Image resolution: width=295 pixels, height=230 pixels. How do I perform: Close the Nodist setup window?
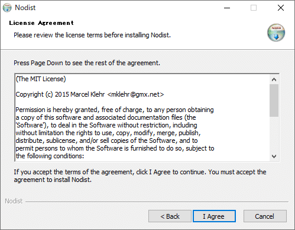click(281, 8)
